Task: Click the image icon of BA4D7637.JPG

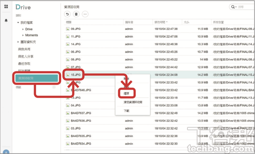Action: [x=68, y=113]
